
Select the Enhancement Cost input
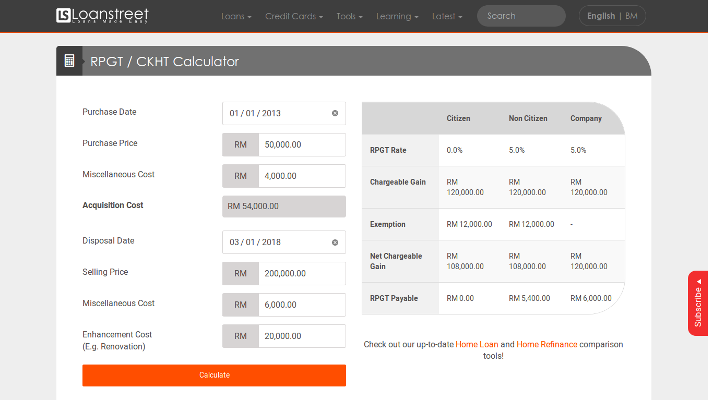tap(301, 336)
